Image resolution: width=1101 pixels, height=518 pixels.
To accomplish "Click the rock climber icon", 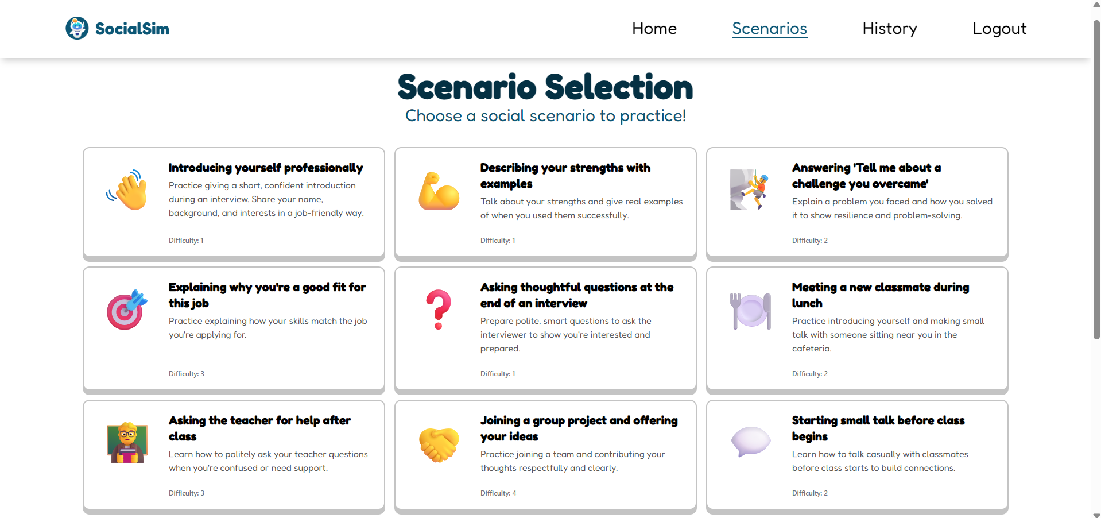I will point(750,190).
